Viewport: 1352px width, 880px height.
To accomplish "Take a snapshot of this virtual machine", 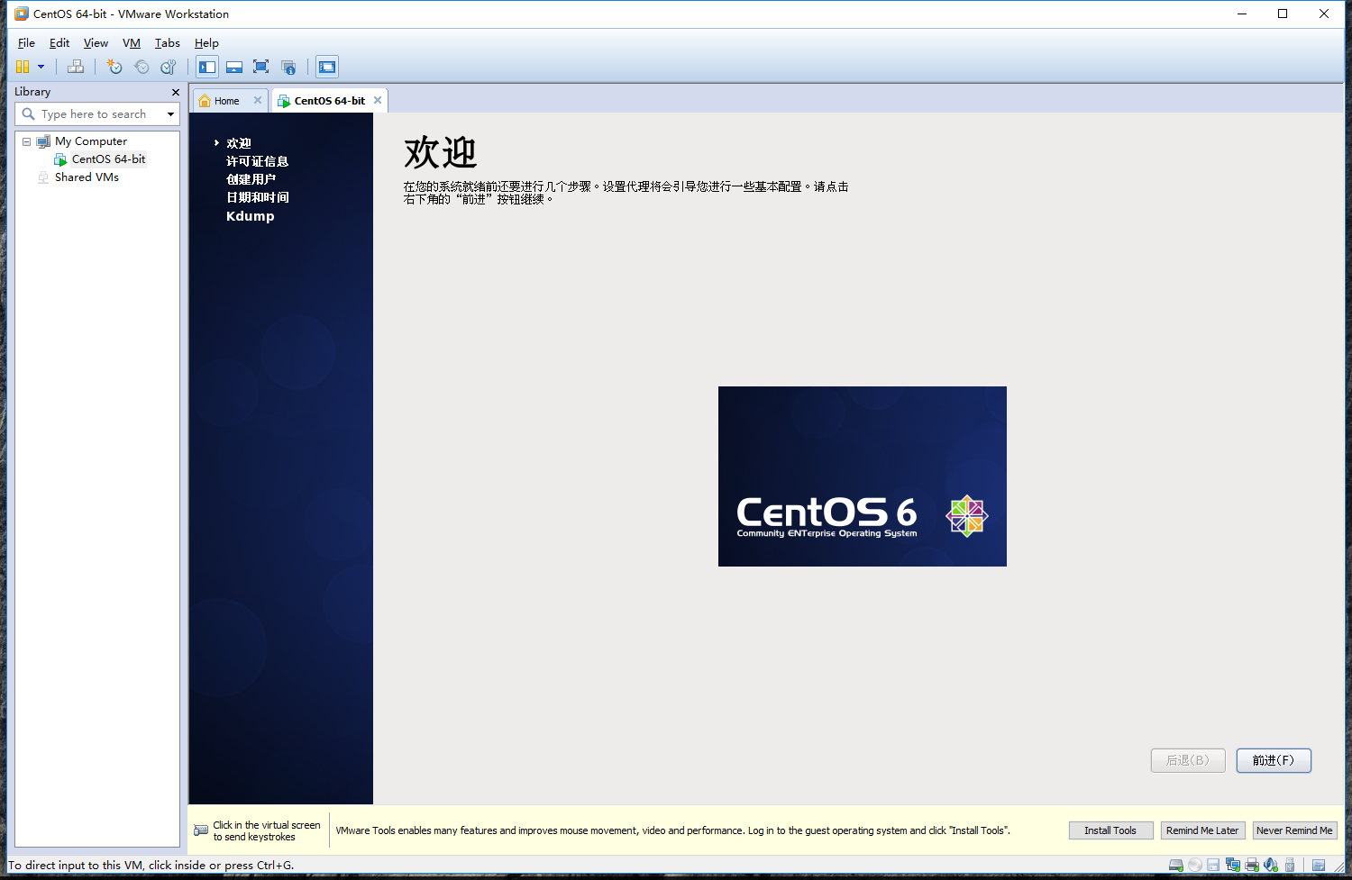I will (x=114, y=67).
